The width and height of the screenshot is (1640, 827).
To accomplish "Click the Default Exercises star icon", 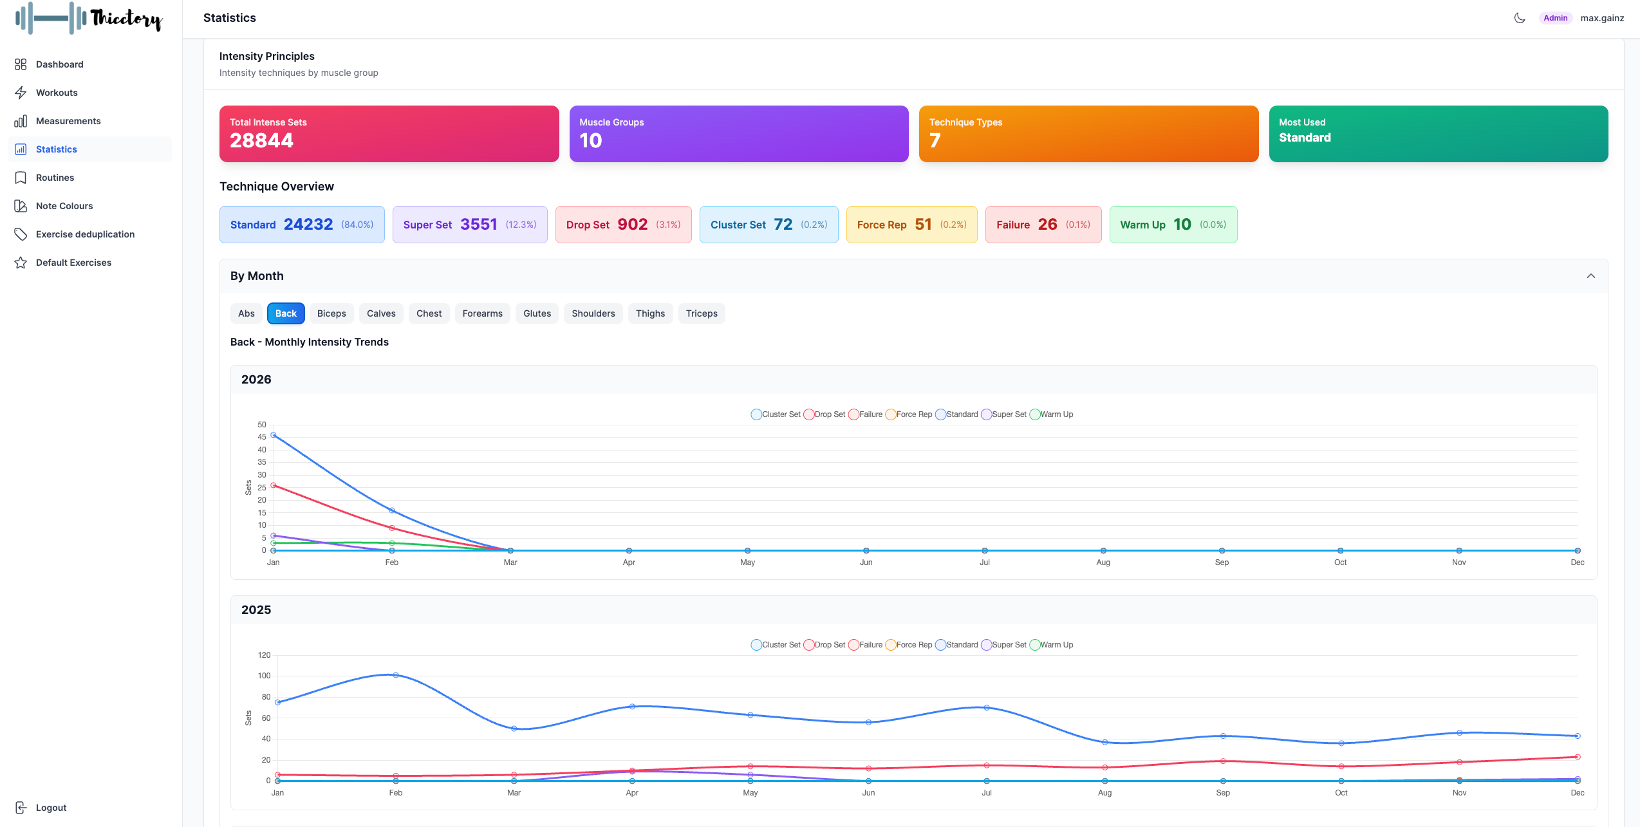I will 21,262.
